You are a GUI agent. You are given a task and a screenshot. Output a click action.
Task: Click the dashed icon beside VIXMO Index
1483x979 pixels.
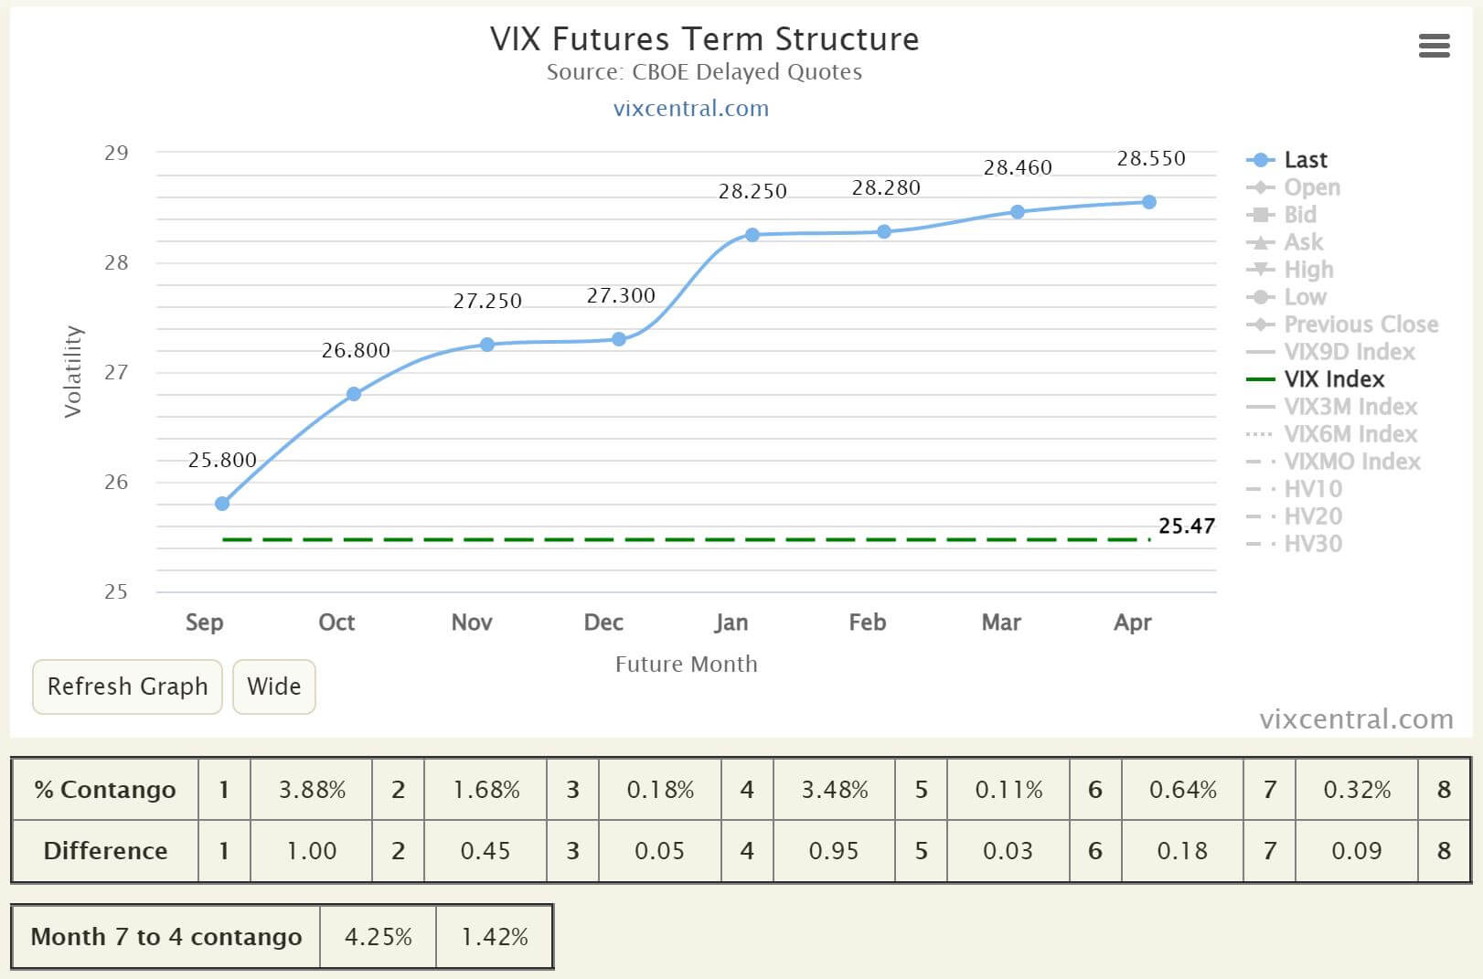tap(1260, 462)
